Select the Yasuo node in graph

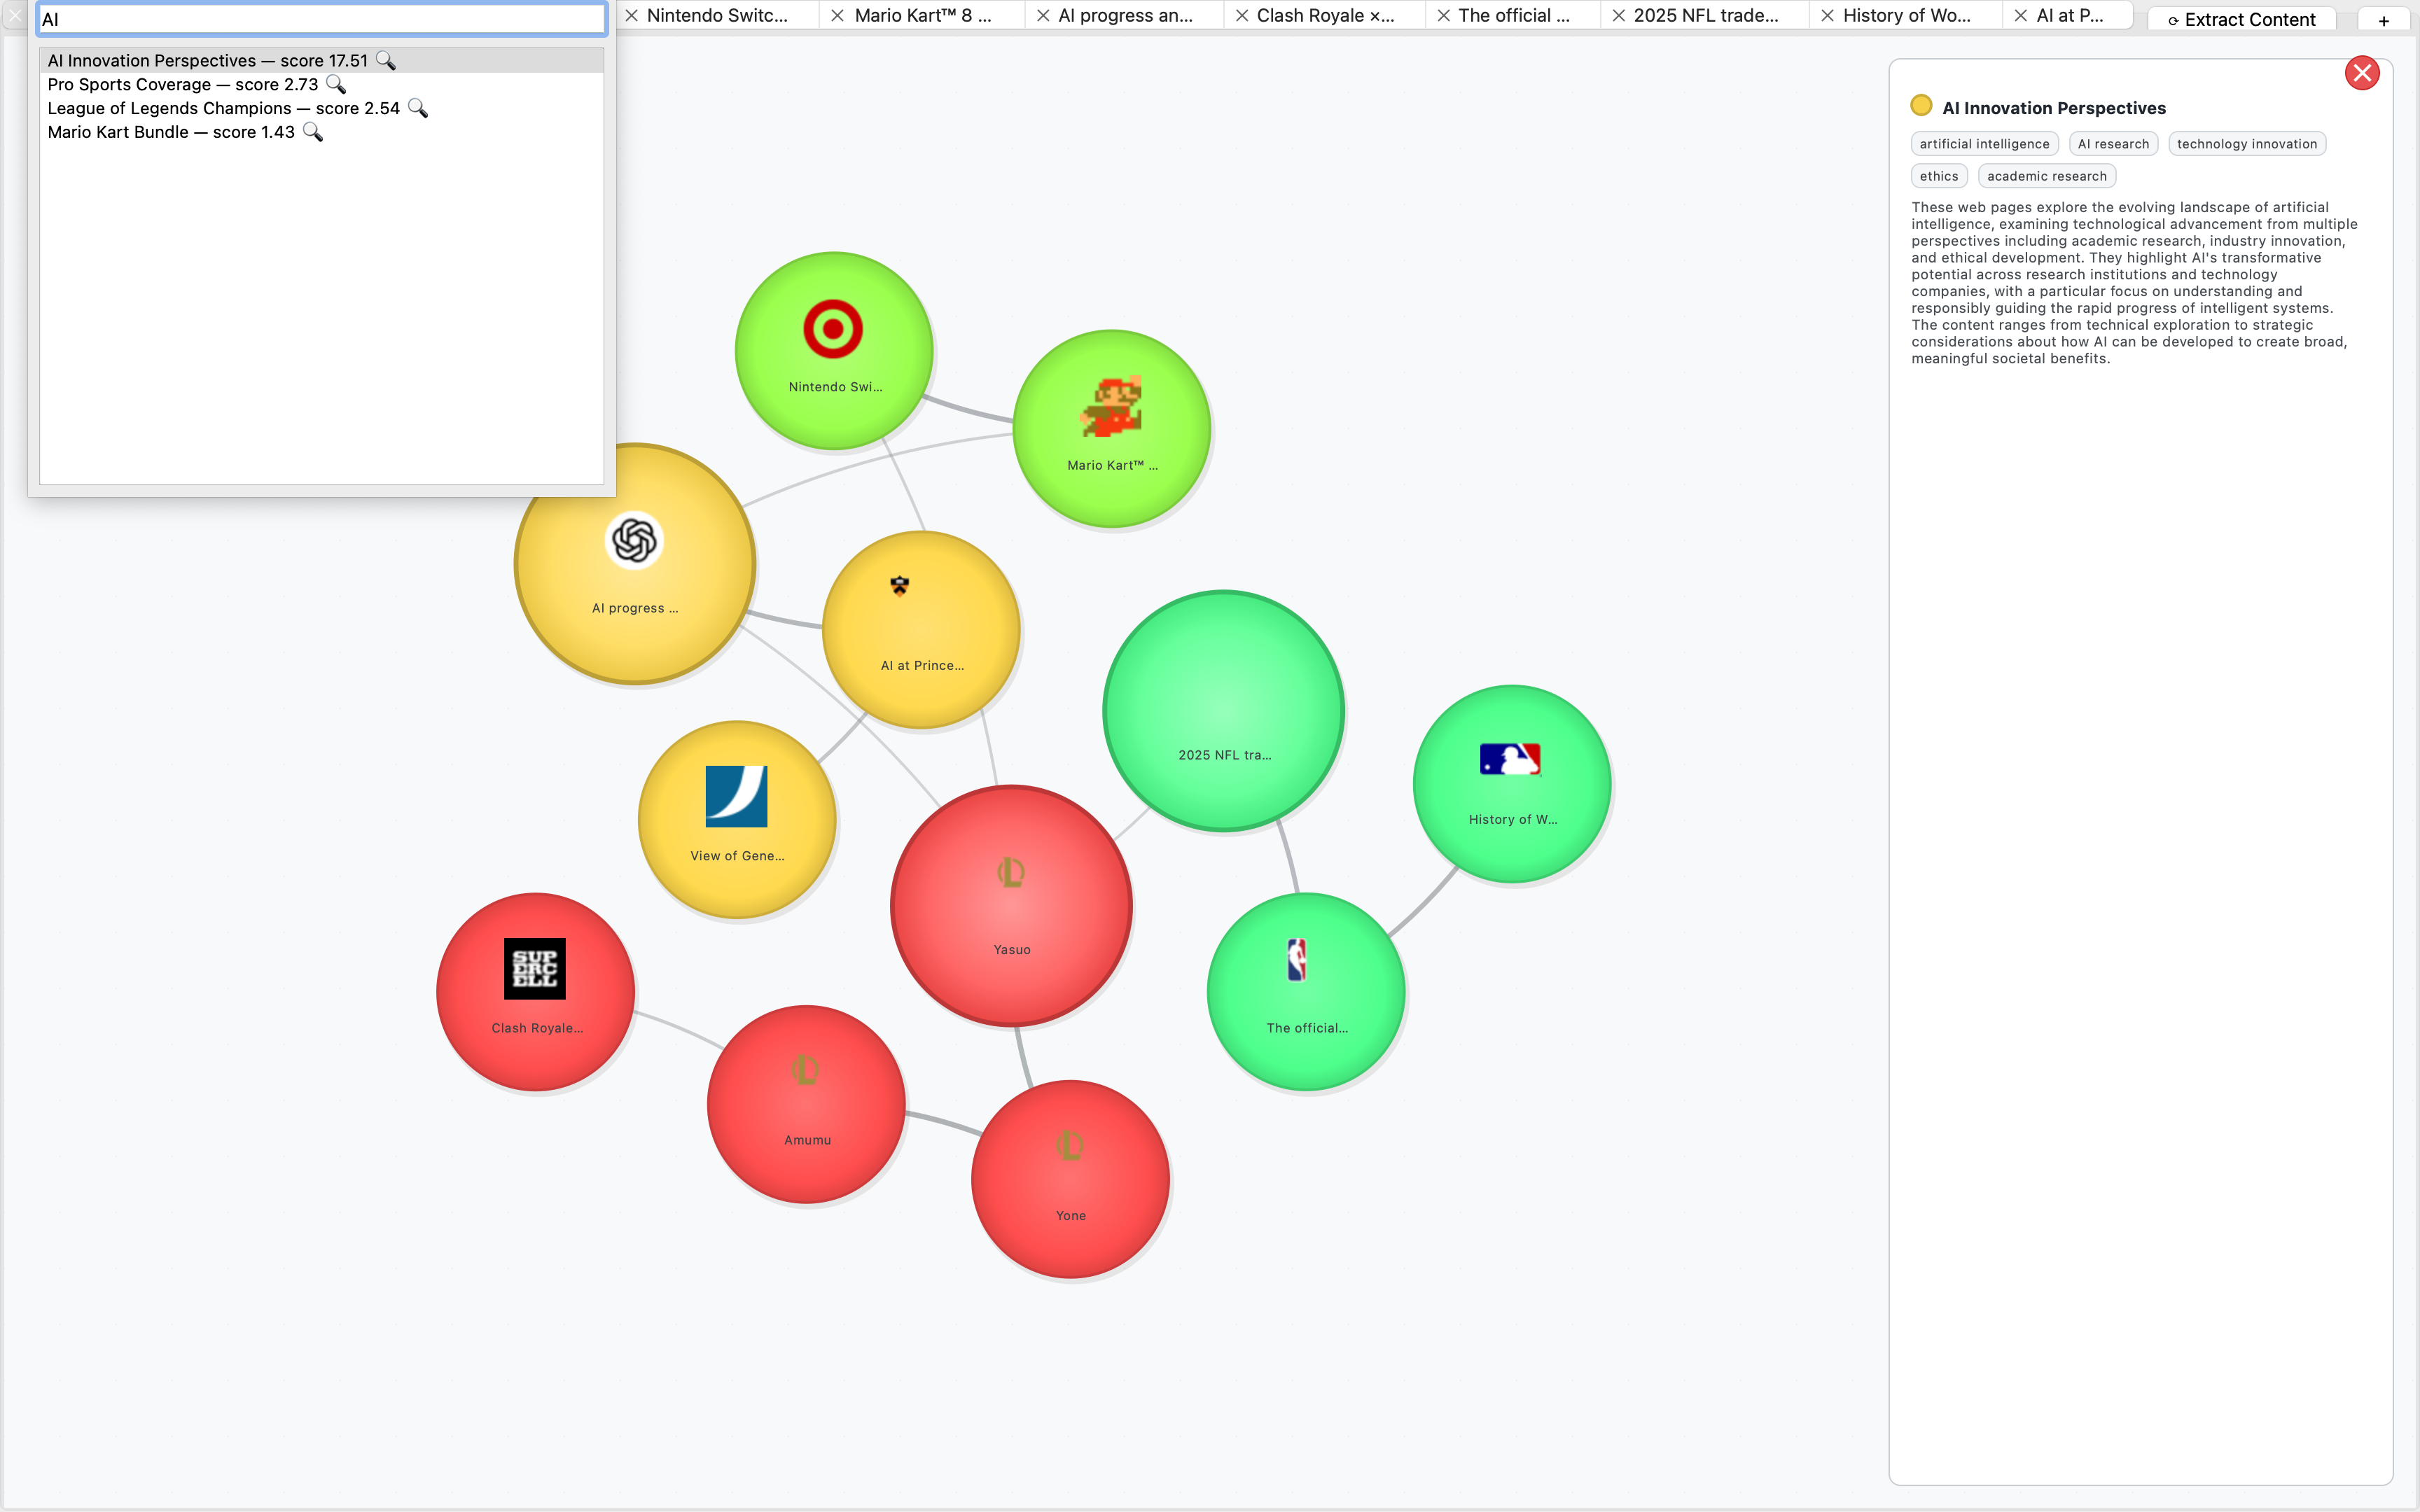[x=1011, y=905]
